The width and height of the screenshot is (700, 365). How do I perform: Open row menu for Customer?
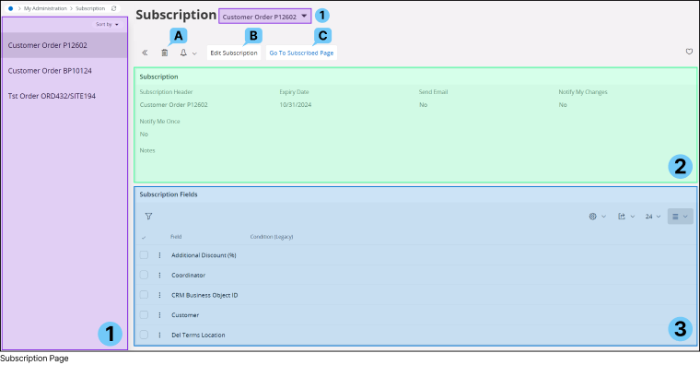160,315
